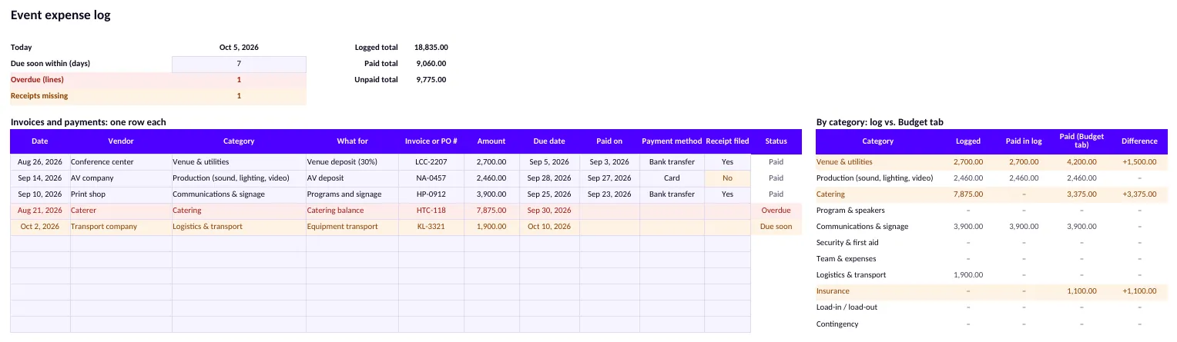
Task: Select the Unpaid total value 9,775.00
Action: tap(431, 80)
